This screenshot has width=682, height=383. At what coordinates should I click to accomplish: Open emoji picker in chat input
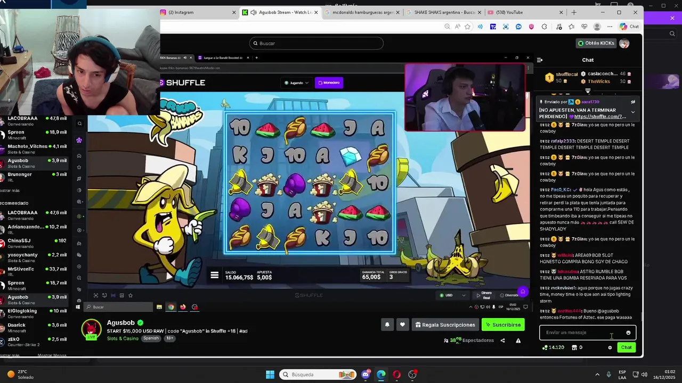pos(628,332)
